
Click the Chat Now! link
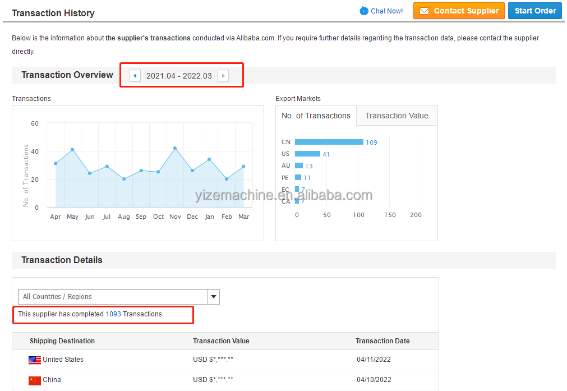[386, 11]
